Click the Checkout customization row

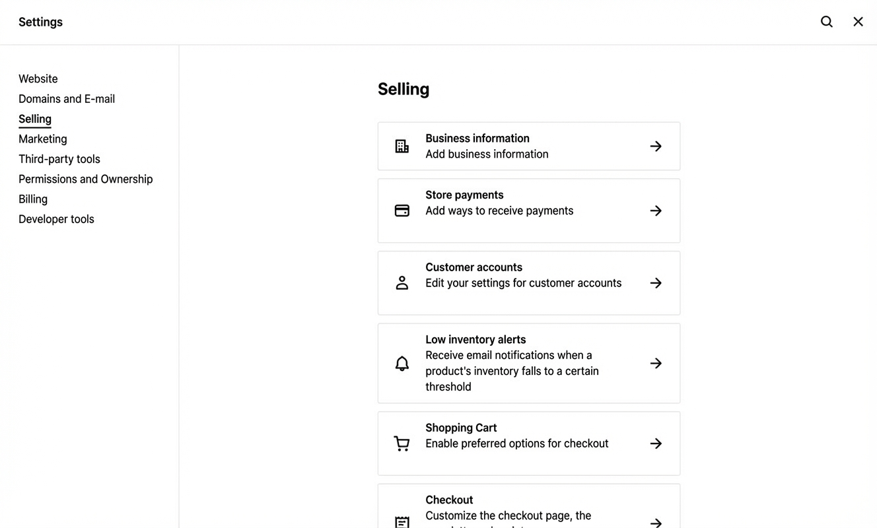[528, 508]
